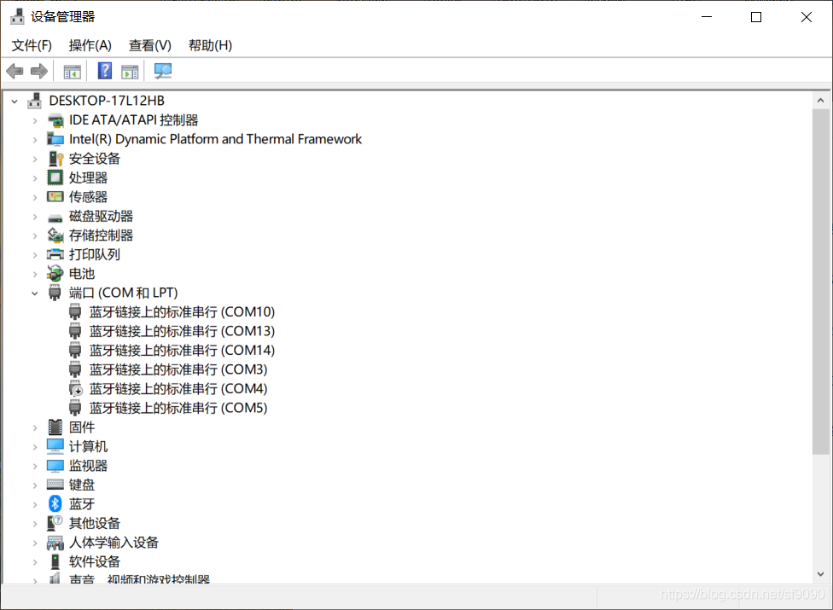Click the Intel Dynamic Platform category icon

coord(55,140)
